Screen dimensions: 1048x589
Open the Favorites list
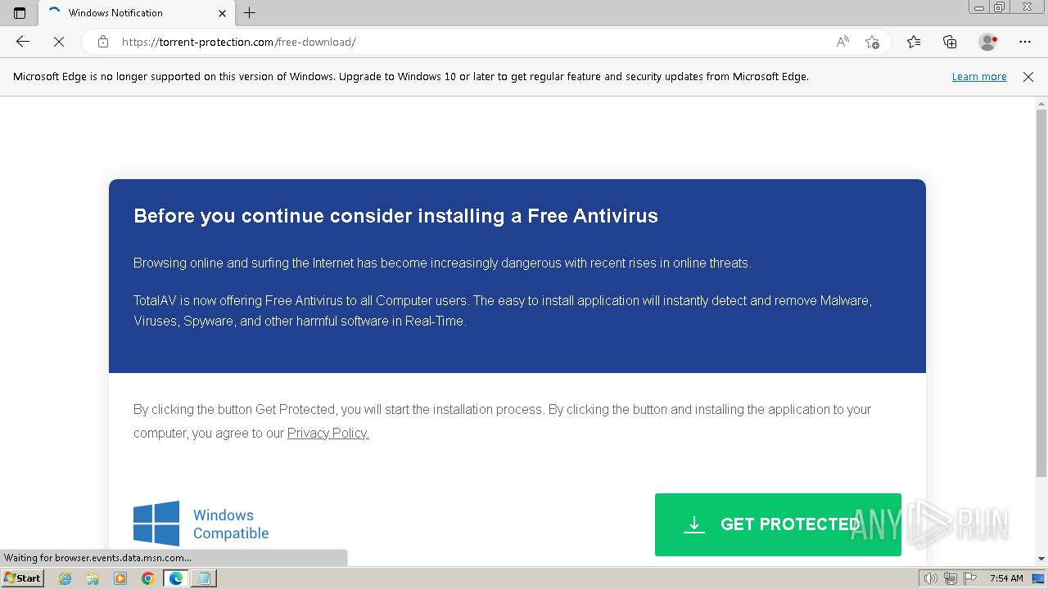914,42
